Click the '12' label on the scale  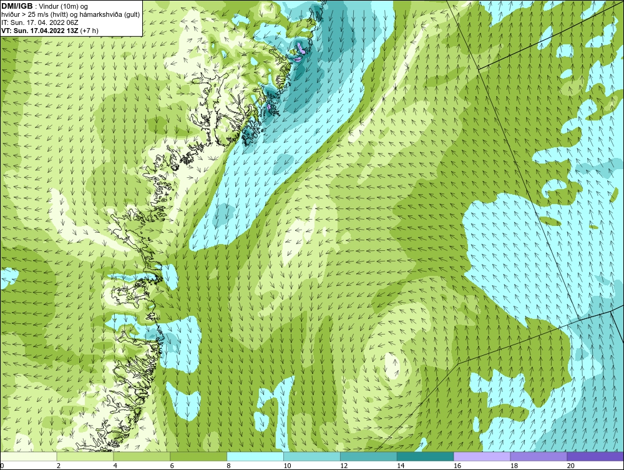[x=344, y=466]
